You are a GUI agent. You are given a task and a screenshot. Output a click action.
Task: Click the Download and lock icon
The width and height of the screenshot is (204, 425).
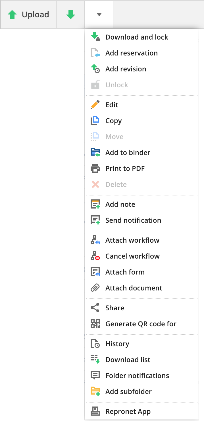(x=95, y=37)
